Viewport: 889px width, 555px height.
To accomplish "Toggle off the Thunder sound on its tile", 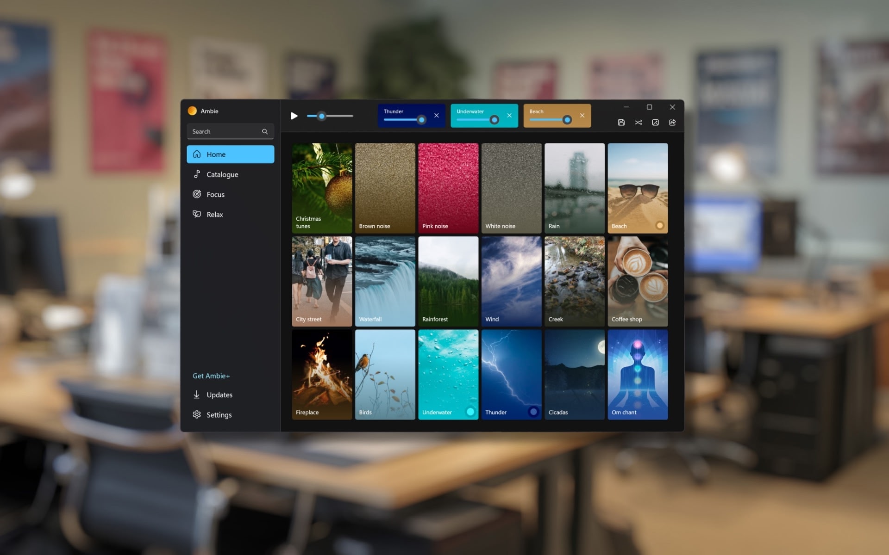I will click(x=533, y=411).
